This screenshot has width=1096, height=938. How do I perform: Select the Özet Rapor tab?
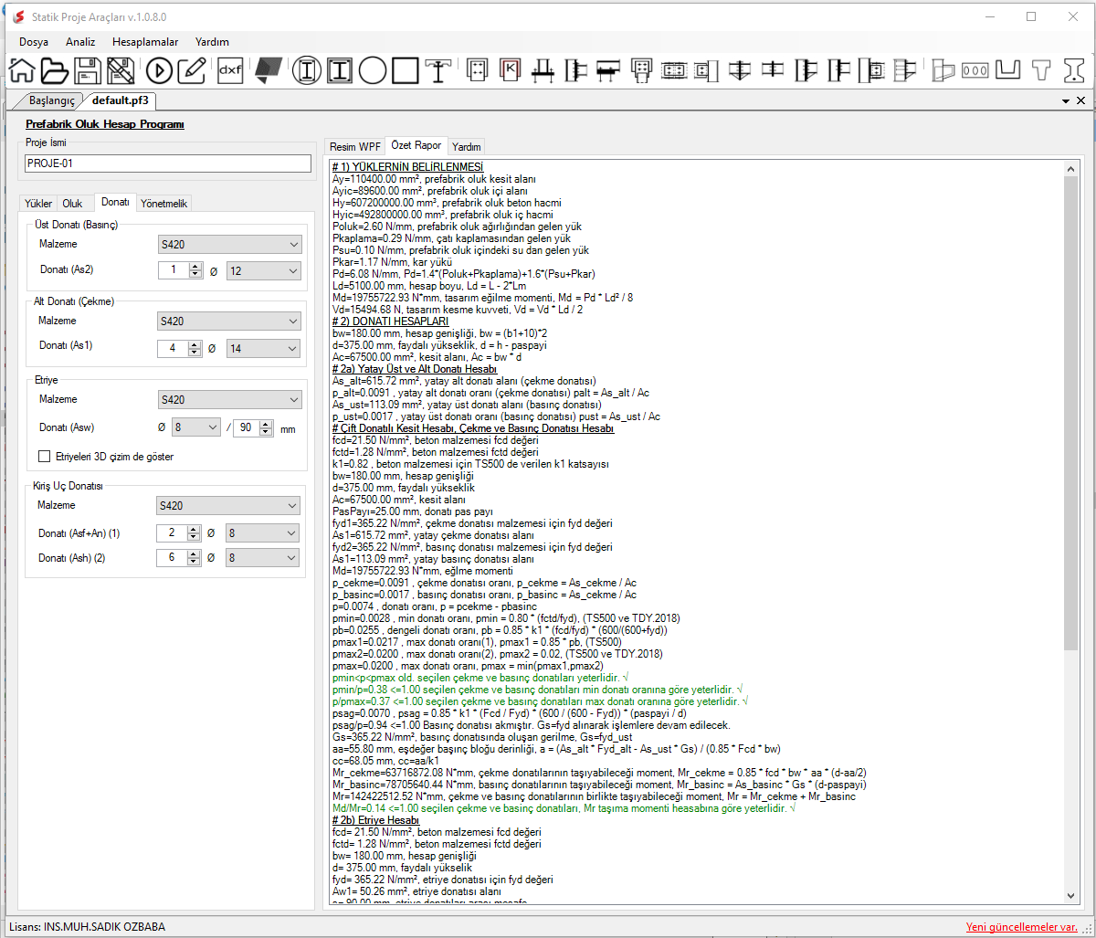(416, 145)
